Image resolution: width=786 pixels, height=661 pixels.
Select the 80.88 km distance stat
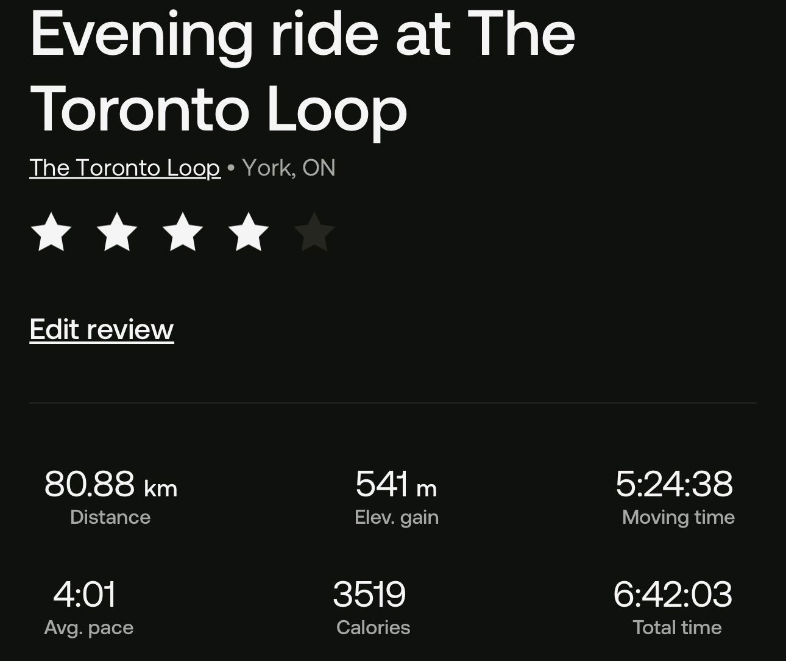coord(111,485)
